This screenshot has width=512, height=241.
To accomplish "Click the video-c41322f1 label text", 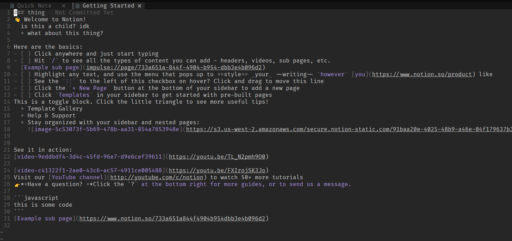I will (90, 171).
